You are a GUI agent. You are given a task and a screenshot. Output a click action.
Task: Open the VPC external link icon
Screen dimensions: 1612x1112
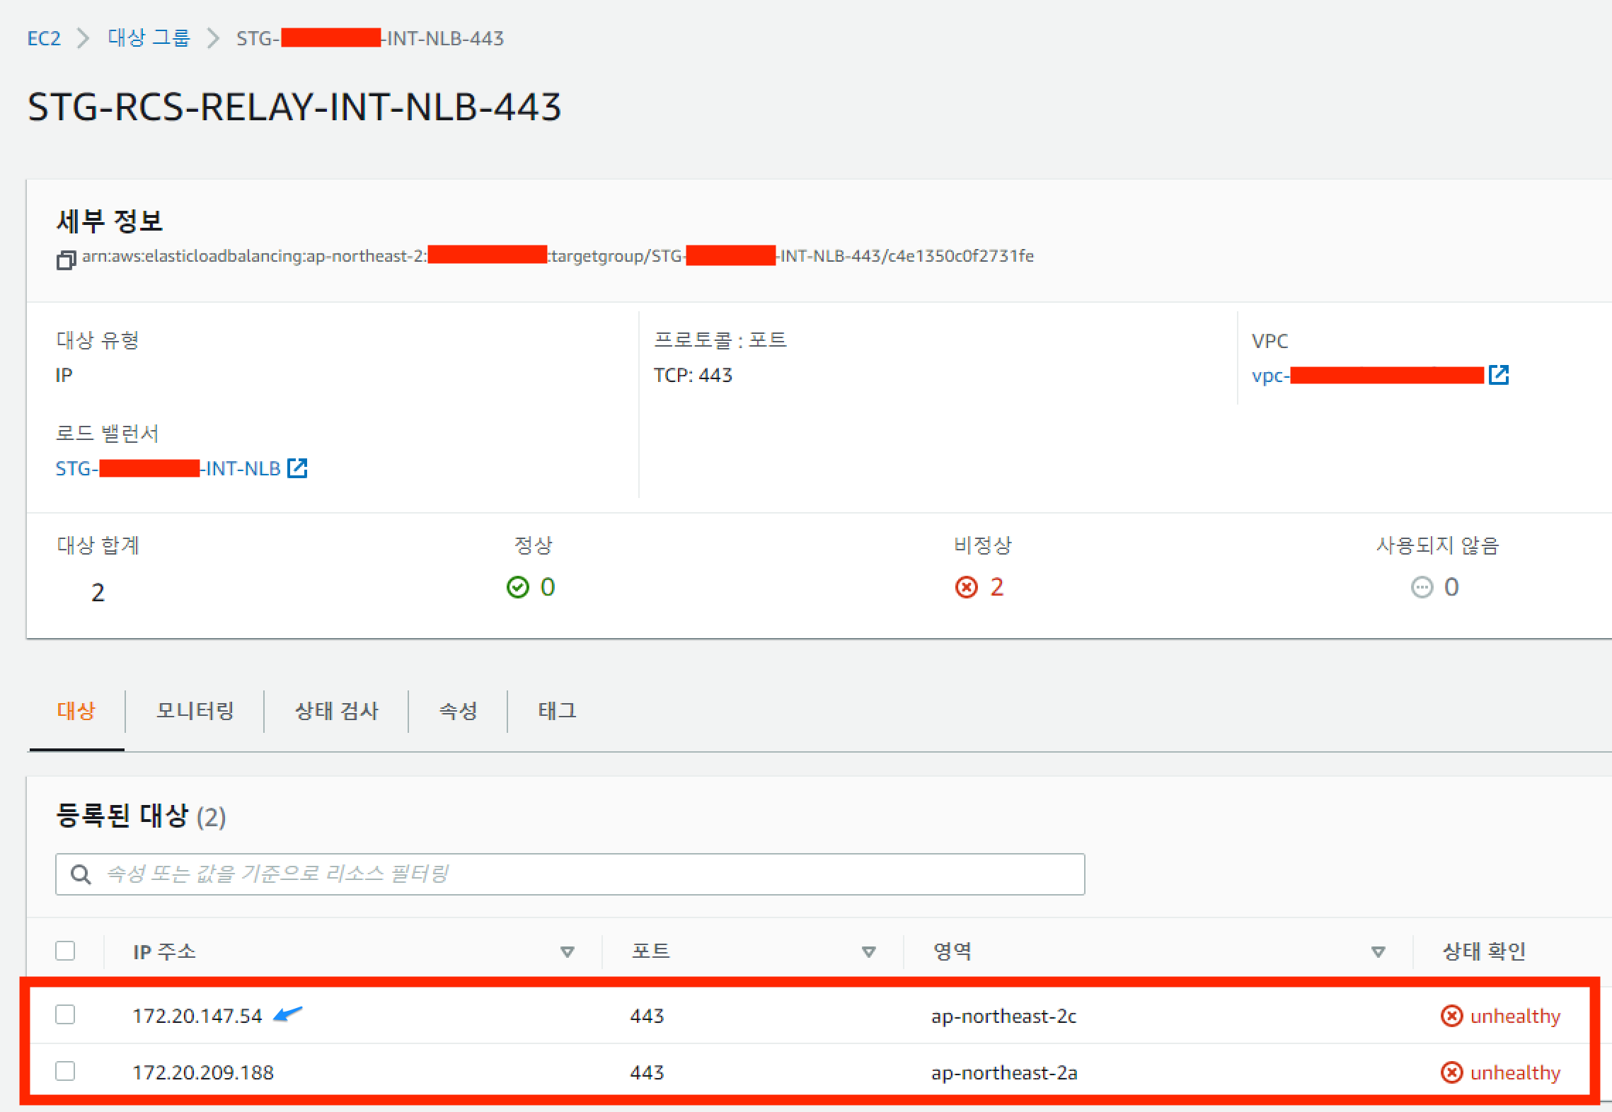point(1498,375)
